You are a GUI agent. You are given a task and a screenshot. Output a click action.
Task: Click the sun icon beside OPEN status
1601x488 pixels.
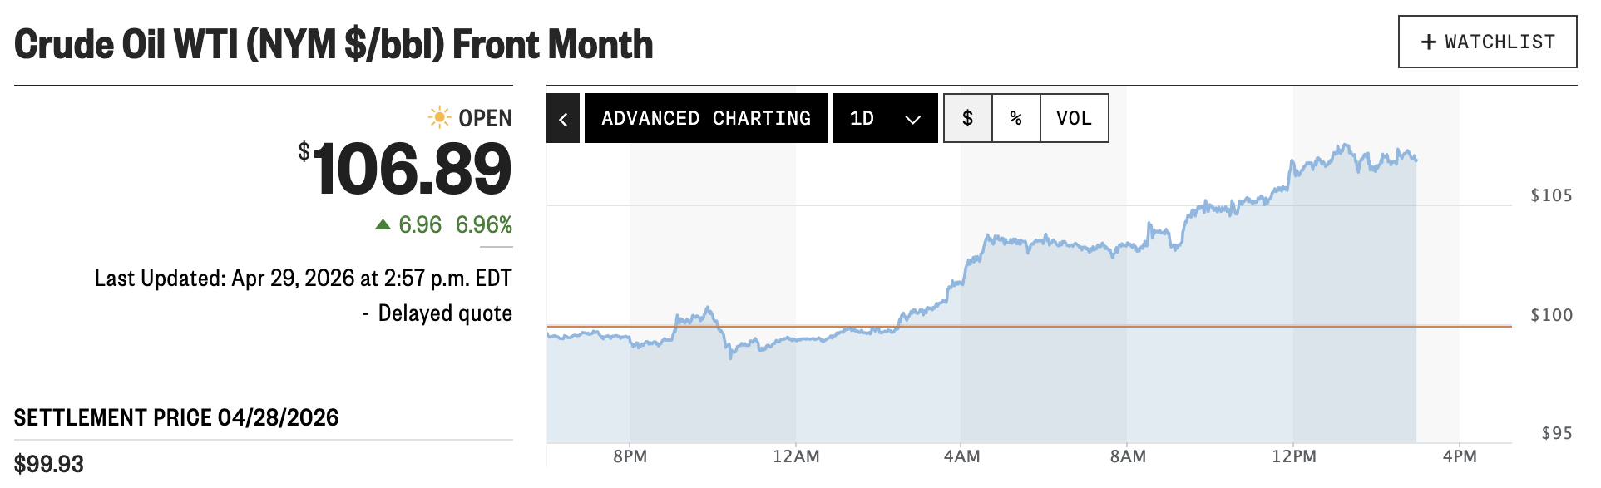[439, 117]
